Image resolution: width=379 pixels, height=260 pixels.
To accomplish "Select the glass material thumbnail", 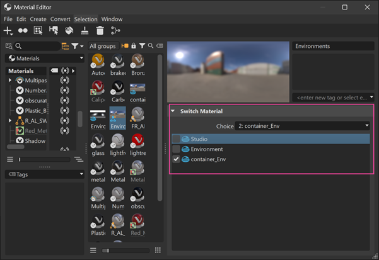I will coord(98,145).
